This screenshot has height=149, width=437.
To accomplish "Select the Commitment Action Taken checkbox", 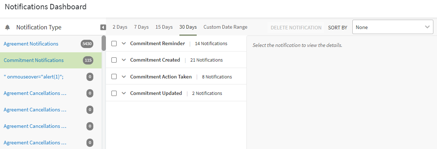I will 114,77.
